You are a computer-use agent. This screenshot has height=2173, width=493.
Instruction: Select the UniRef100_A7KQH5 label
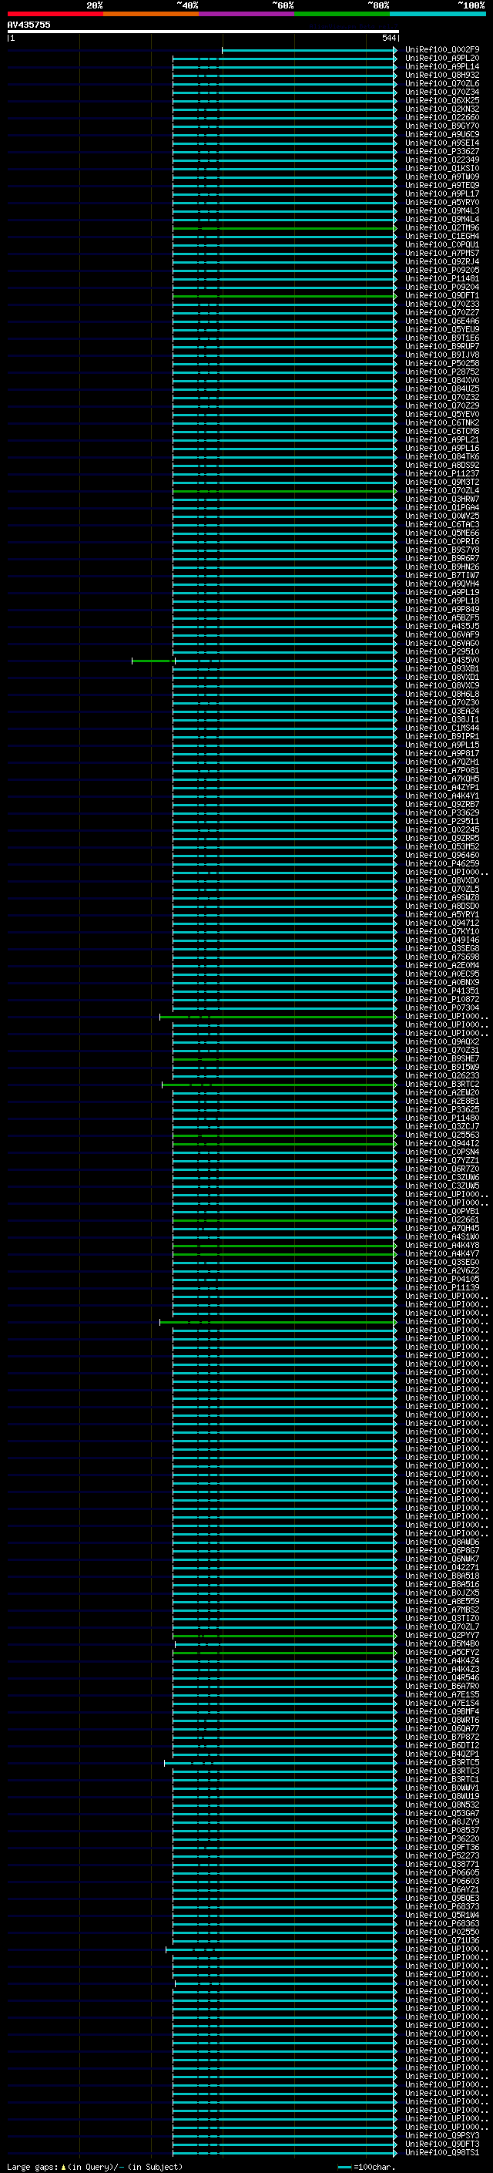(442, 779)
